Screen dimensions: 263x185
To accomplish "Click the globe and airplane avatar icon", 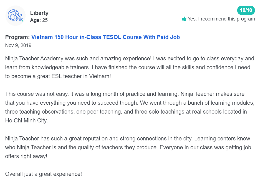I will coord(16,16).
